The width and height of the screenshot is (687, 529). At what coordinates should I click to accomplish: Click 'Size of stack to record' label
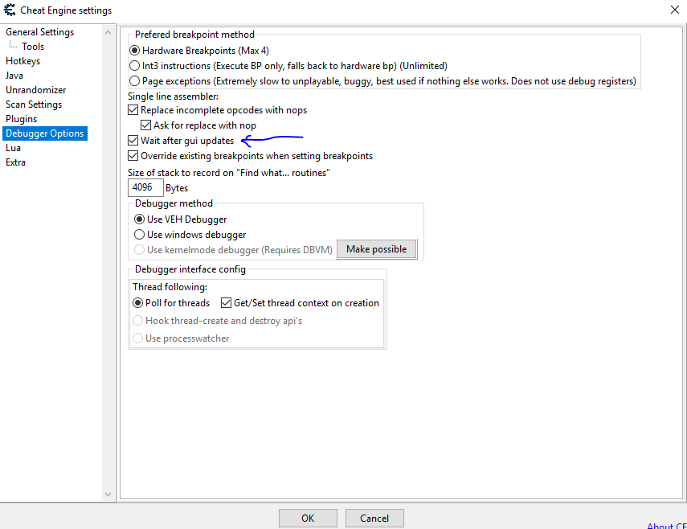point(229,173)
